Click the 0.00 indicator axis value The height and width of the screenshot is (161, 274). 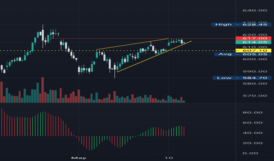(250, 153)
